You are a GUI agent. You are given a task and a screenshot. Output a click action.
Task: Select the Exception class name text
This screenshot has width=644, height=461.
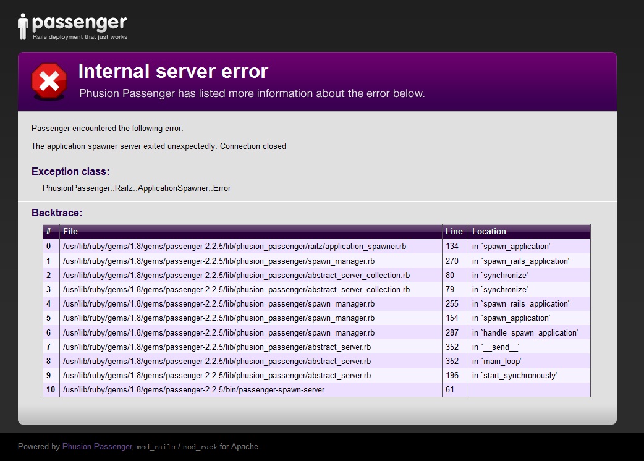point(137,188)
